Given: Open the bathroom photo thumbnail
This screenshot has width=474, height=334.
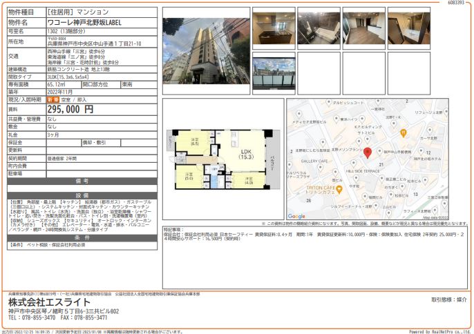Looking at the screenshot, I should point(319,28).
